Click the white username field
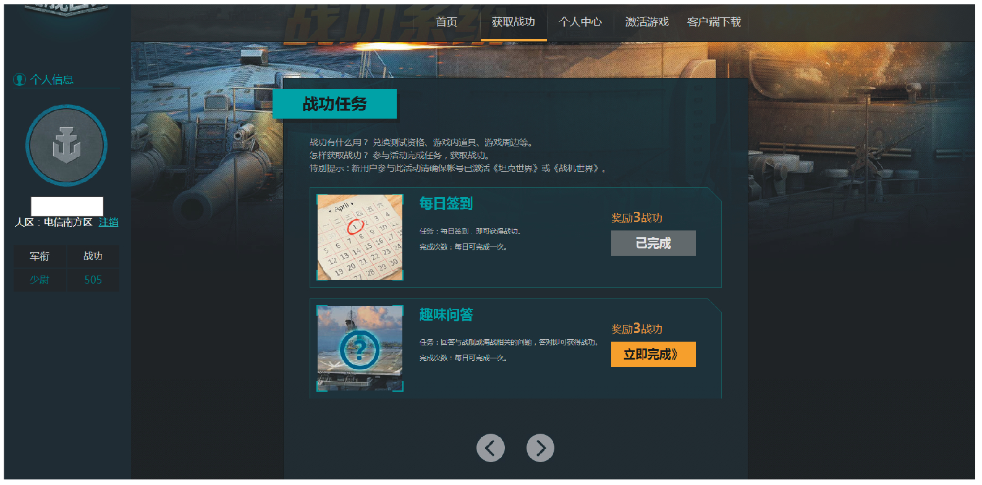The image size is (982, 485). (x=67, y=206)
